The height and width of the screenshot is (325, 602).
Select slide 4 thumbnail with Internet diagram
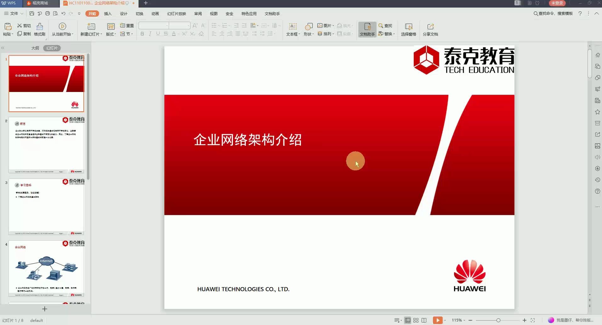46,269
